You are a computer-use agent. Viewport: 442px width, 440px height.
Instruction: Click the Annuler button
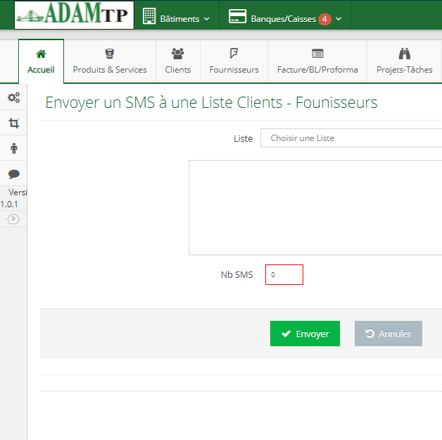[388, 334]
